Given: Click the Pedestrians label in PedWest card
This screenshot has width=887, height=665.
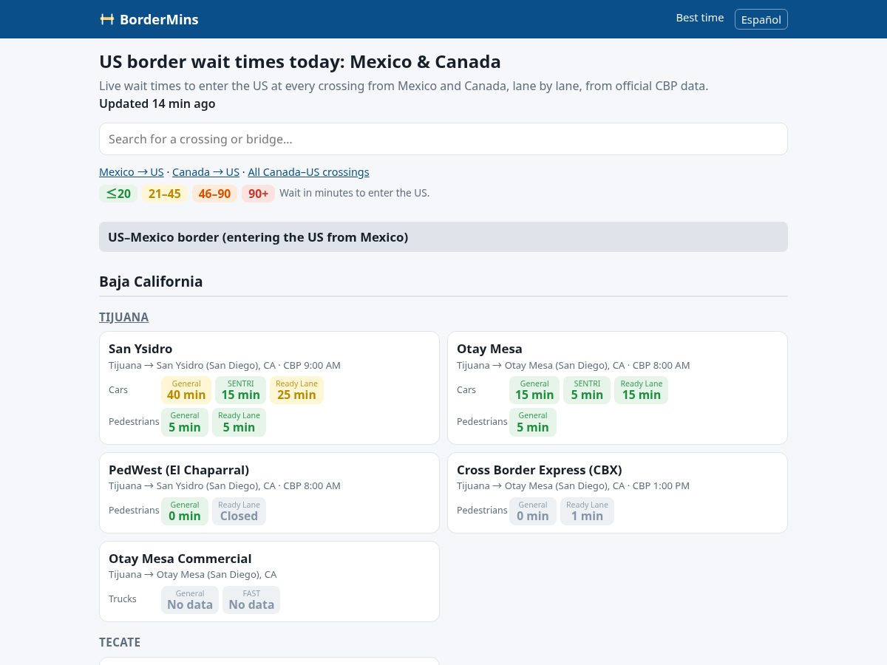Looking at the screenshot, I should click(x=134, y=511).
